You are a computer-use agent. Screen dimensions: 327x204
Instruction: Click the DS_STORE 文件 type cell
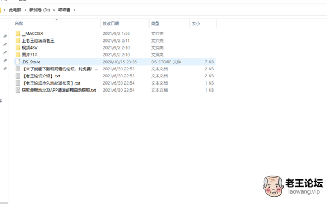click(x=166, y=62)
